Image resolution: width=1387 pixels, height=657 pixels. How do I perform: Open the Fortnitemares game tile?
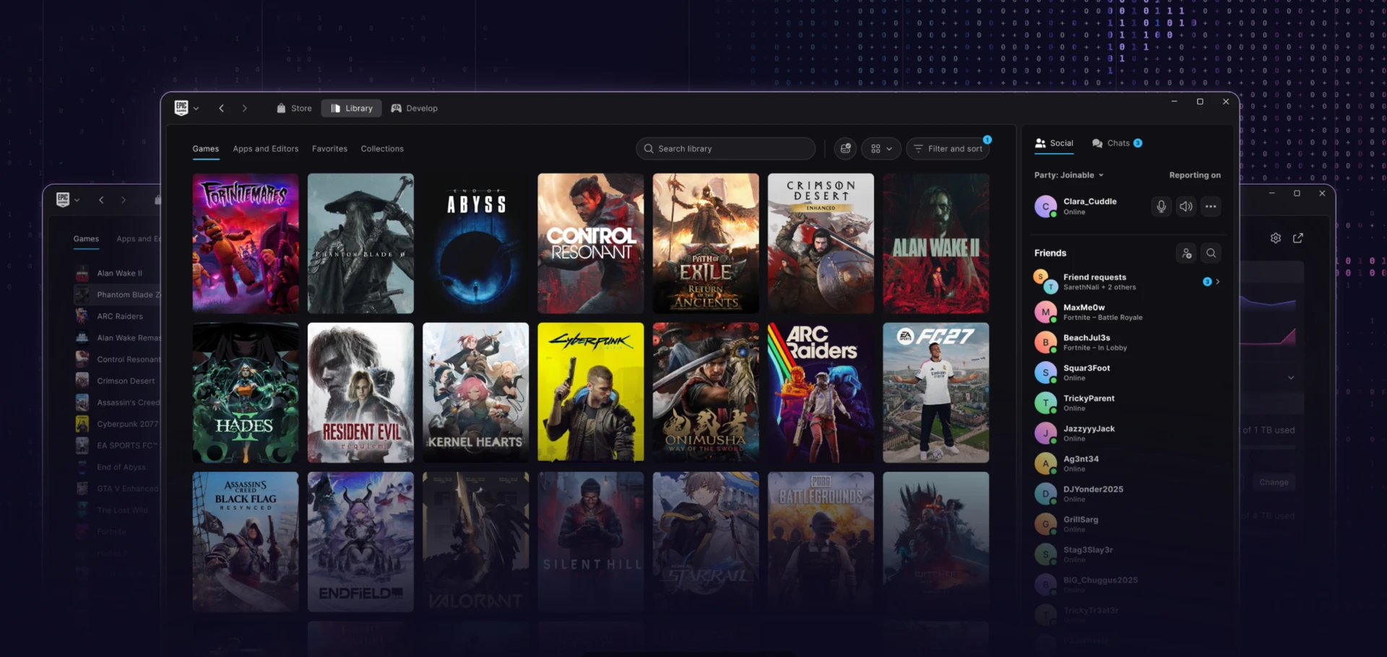click(x=246, y=243)
